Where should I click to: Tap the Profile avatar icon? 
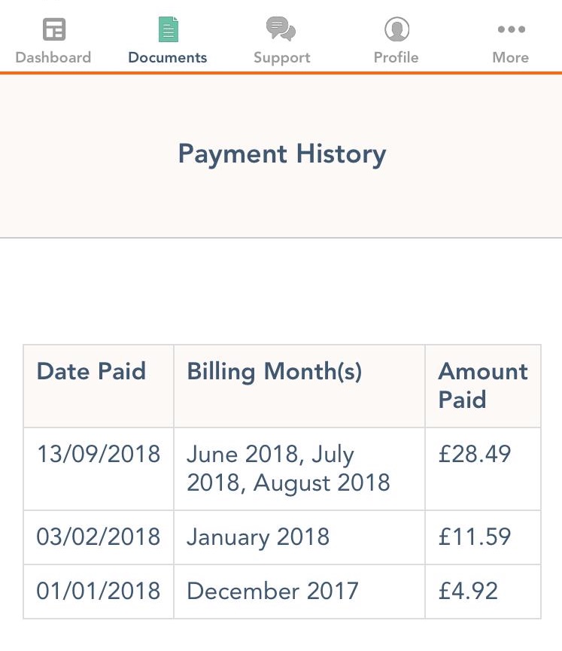point(396,29)
